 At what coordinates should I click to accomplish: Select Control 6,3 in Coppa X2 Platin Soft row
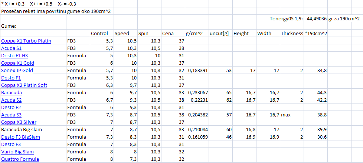click(102, 85)
